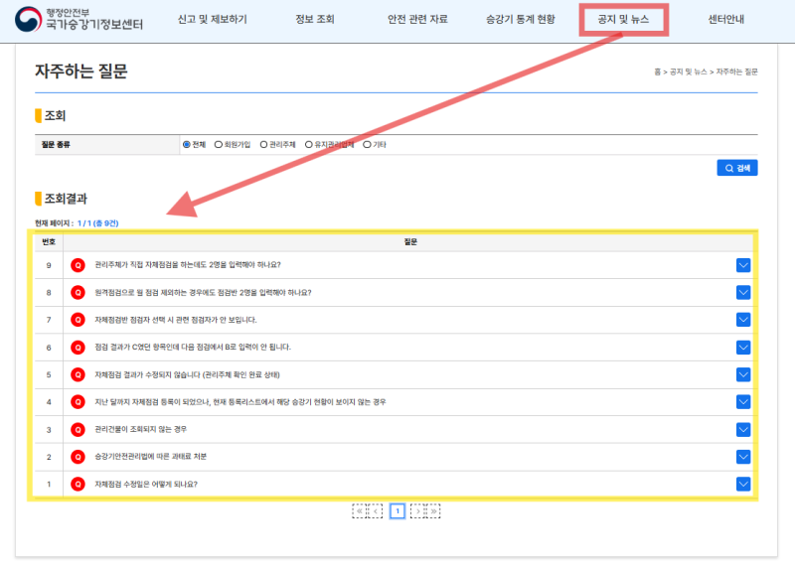The width and height of the screenshot is (795, 572).
Task: Open question 자체점검 결과가 수정되지 않습니다
Action: [187, 375]
